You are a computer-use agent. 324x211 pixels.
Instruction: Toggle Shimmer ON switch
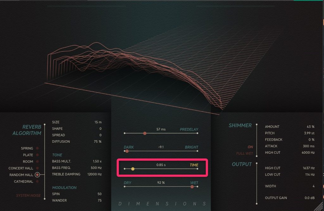(x=250, y=147)
